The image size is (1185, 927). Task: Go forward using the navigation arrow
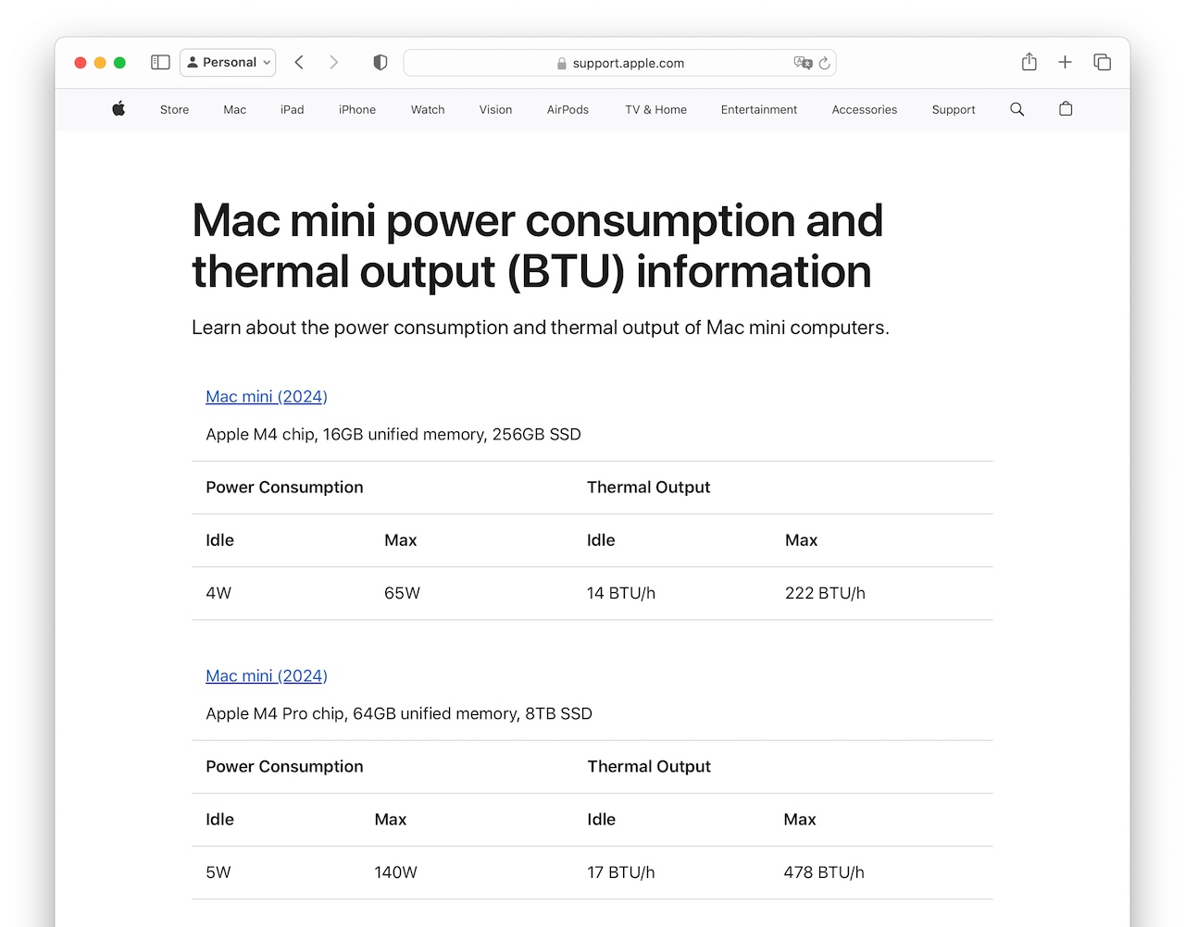click(333, 62)
